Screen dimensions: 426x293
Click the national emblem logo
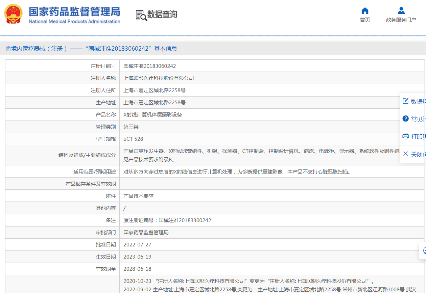click(14, 14)
